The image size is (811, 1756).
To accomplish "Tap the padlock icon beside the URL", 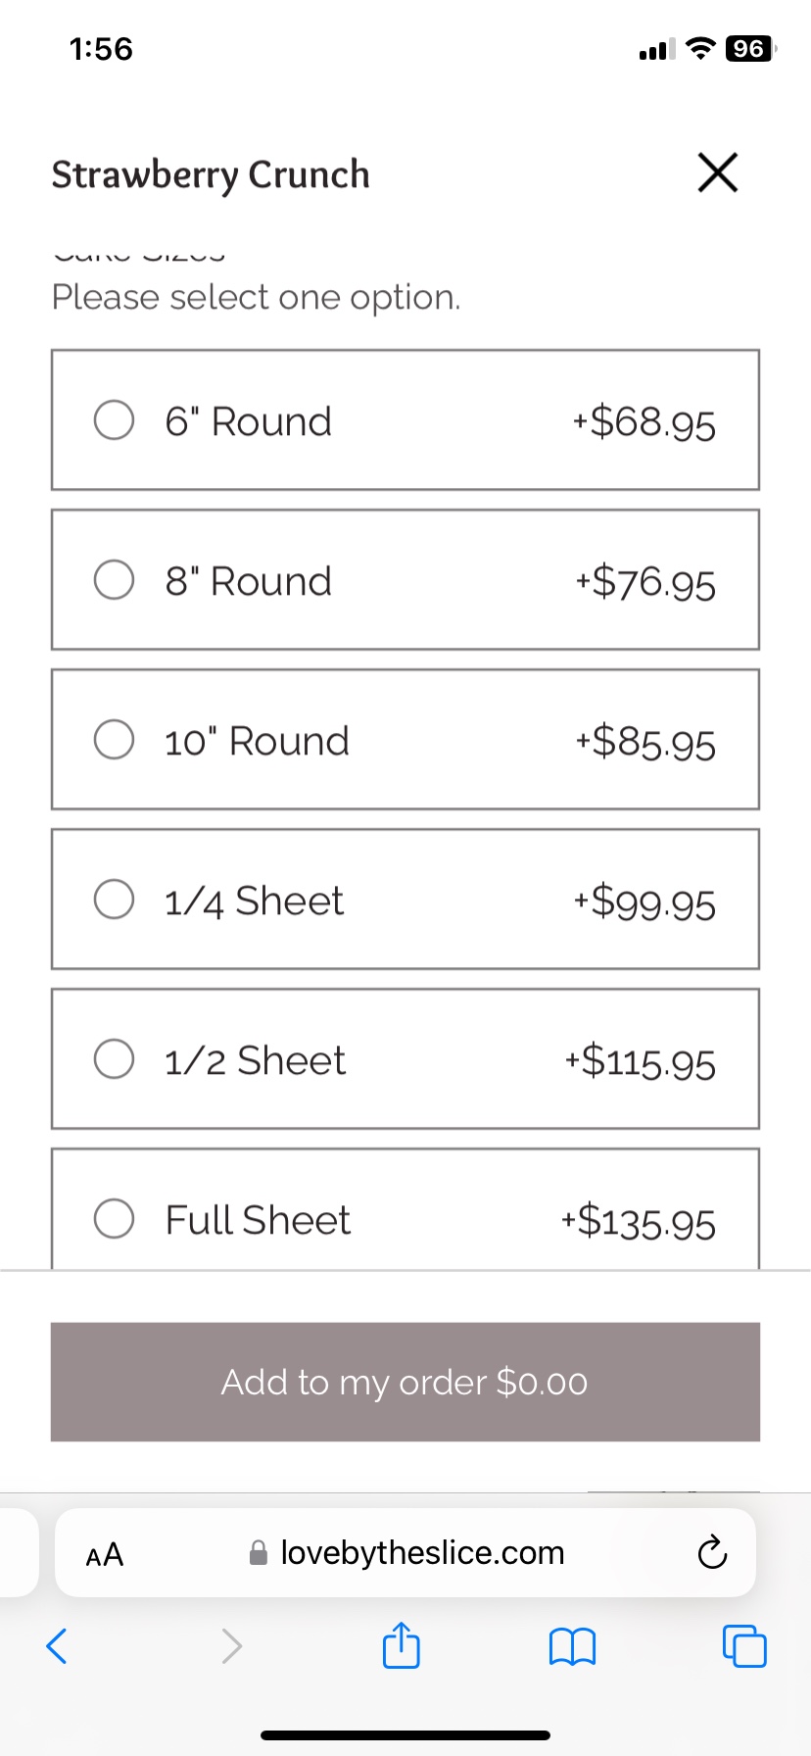I will tap(259, 1553).
